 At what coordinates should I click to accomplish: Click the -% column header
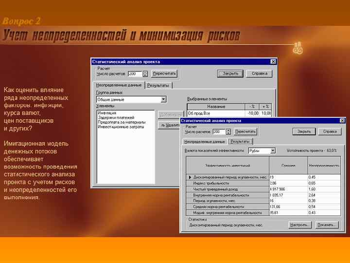click(x=252, y=107)
